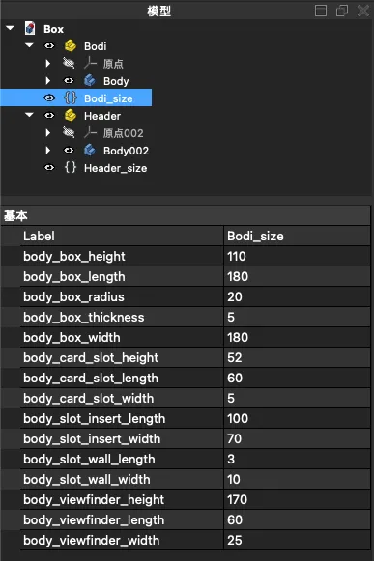Image resolution: width=374 pixels, height=561 pixels.
Task: Click the 原点002 origin axis icon
Action: [90, 132]
